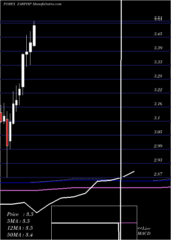Click the '<<Live MACD' label
The image size is (171, 240).
click(x=144, y=231)
